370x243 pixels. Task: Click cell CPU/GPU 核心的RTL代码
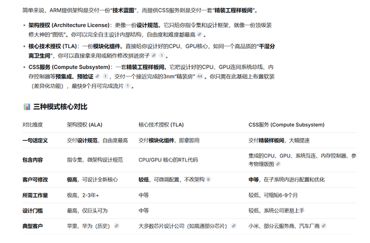click(168, 160)
